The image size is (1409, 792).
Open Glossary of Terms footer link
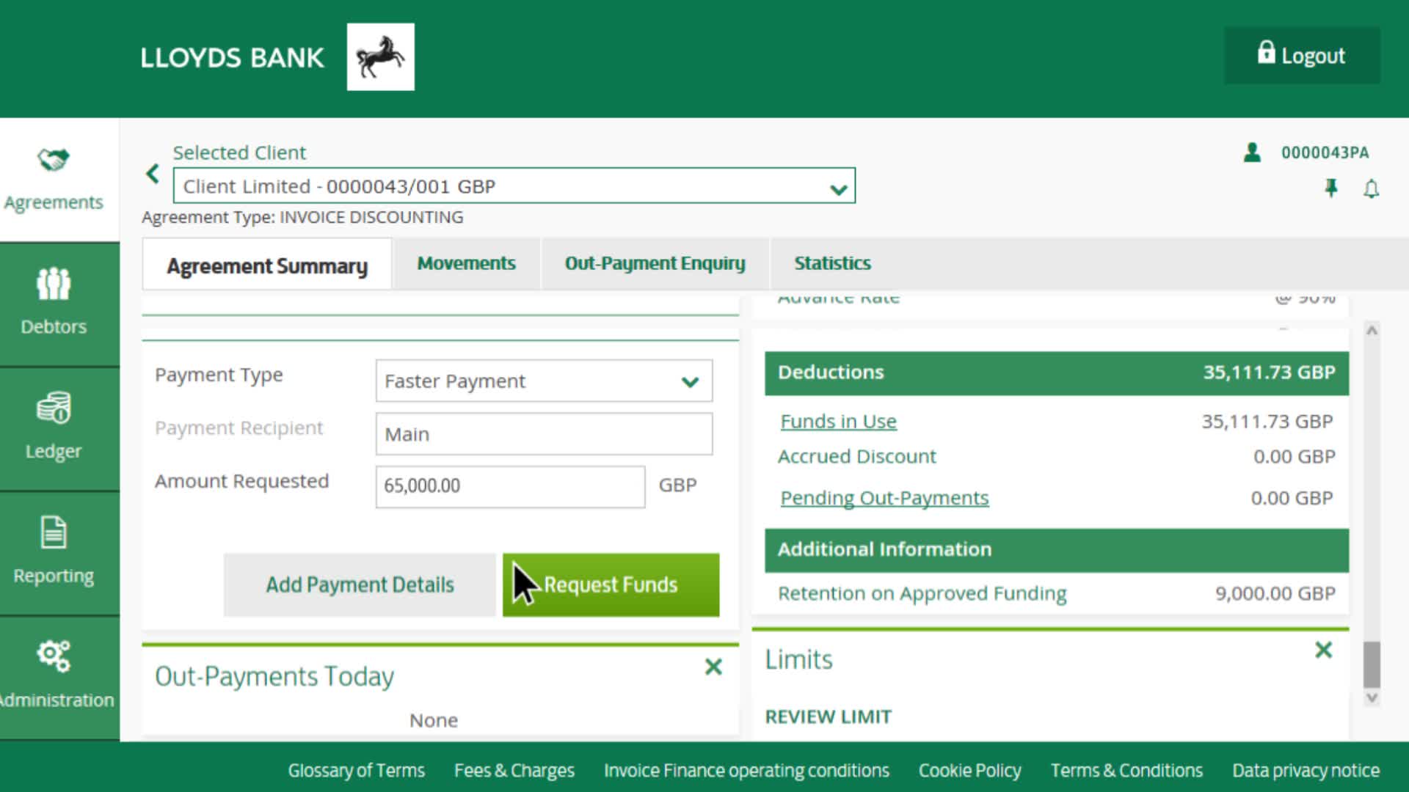point(356,770)
